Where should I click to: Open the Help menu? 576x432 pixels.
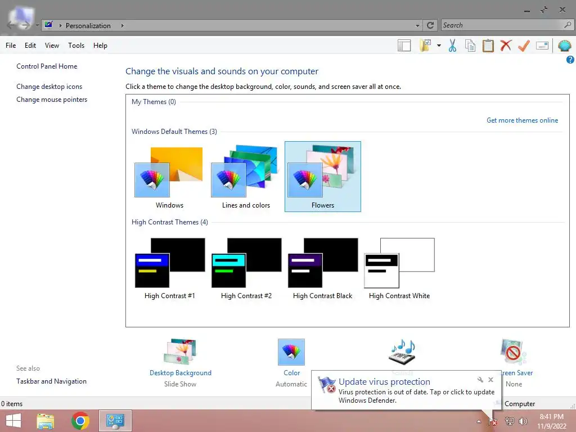(x=100, y=46)
